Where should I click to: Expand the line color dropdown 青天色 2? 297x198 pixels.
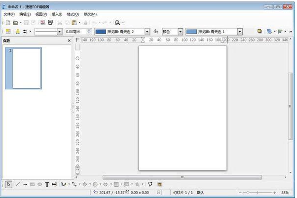(147, 31)
